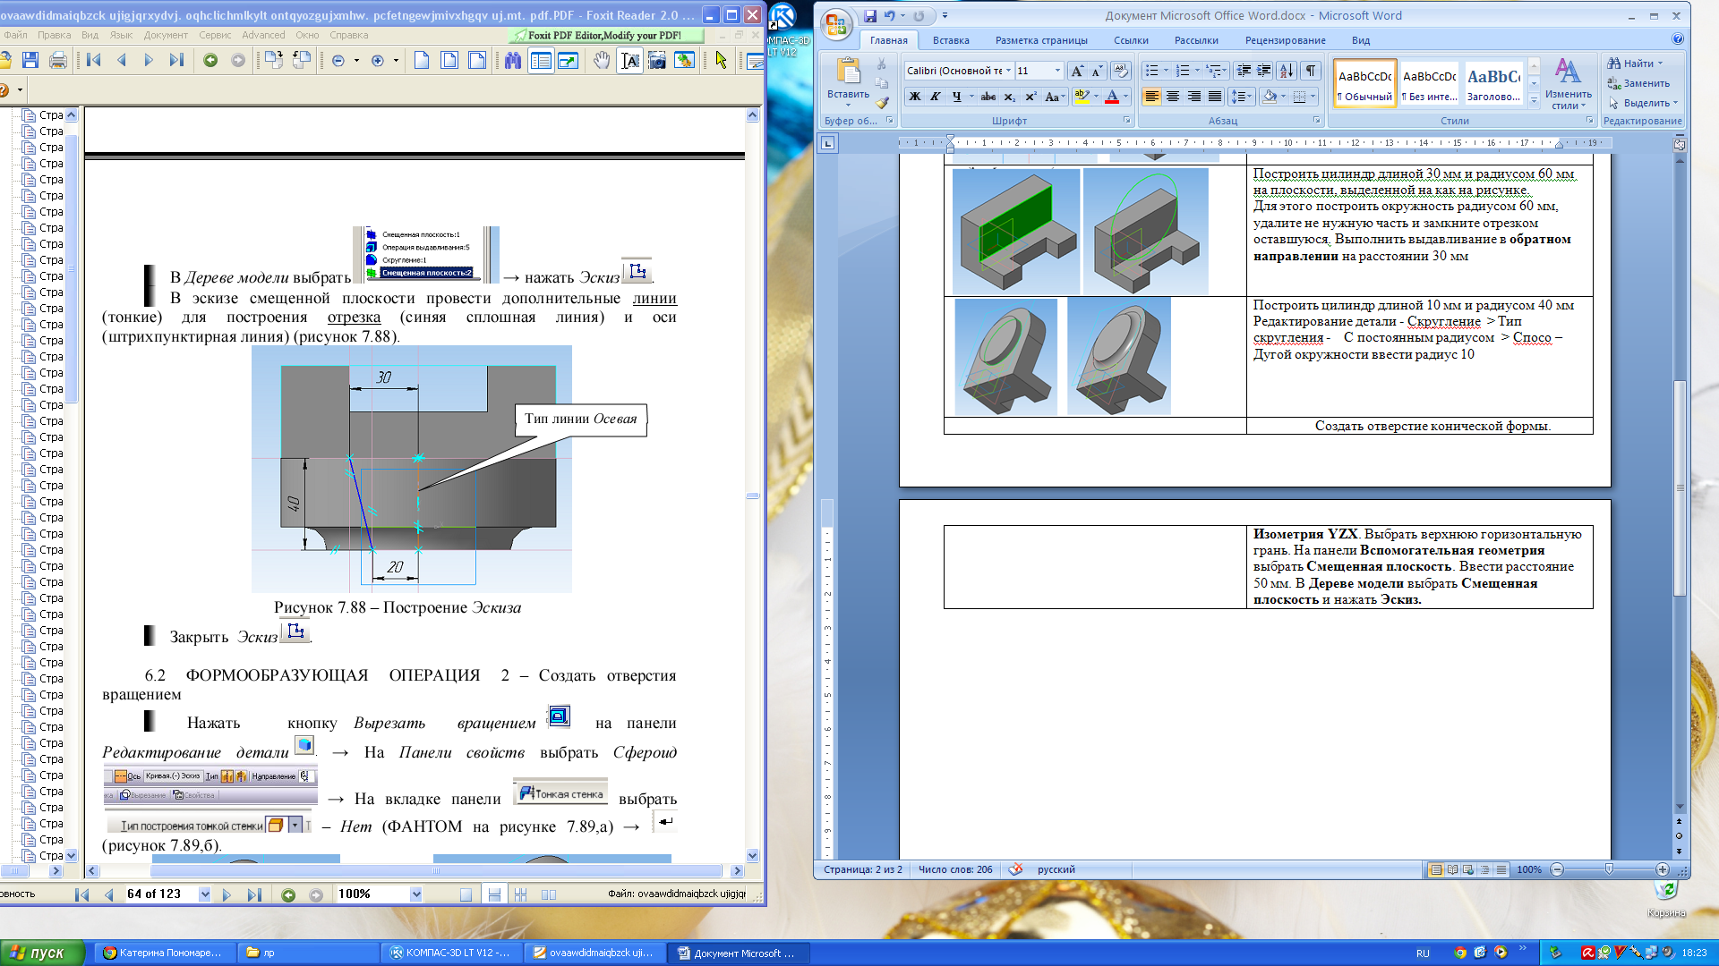Apply strikethrough in Word ribbon

pyautogui.click(x=988, y=97)
